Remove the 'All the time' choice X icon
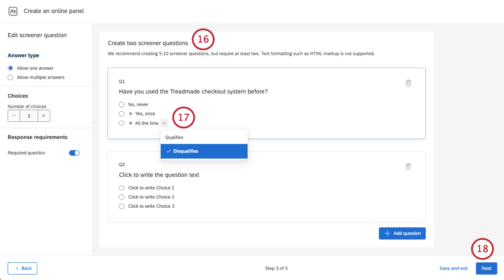The image size is (504, 280). pos(130,123)
